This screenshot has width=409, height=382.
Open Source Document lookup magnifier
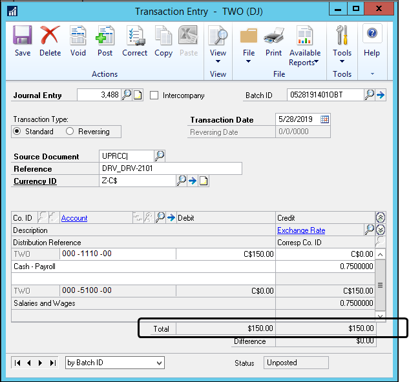point(160,156)
